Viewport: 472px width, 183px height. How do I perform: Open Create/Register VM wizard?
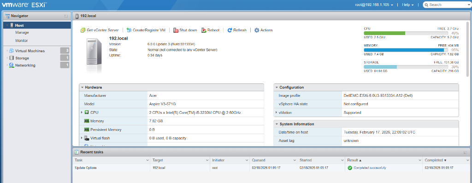coord(146,30)
